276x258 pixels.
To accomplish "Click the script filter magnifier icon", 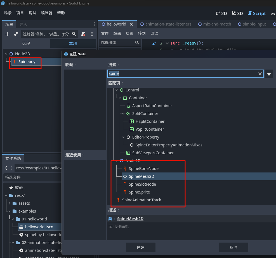I will 137,43.
